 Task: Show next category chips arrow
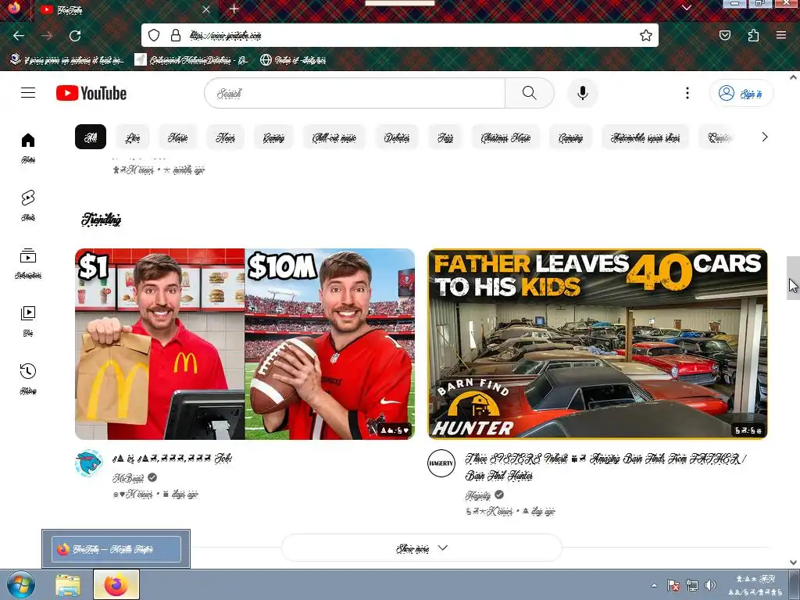(x=764, y=137)
